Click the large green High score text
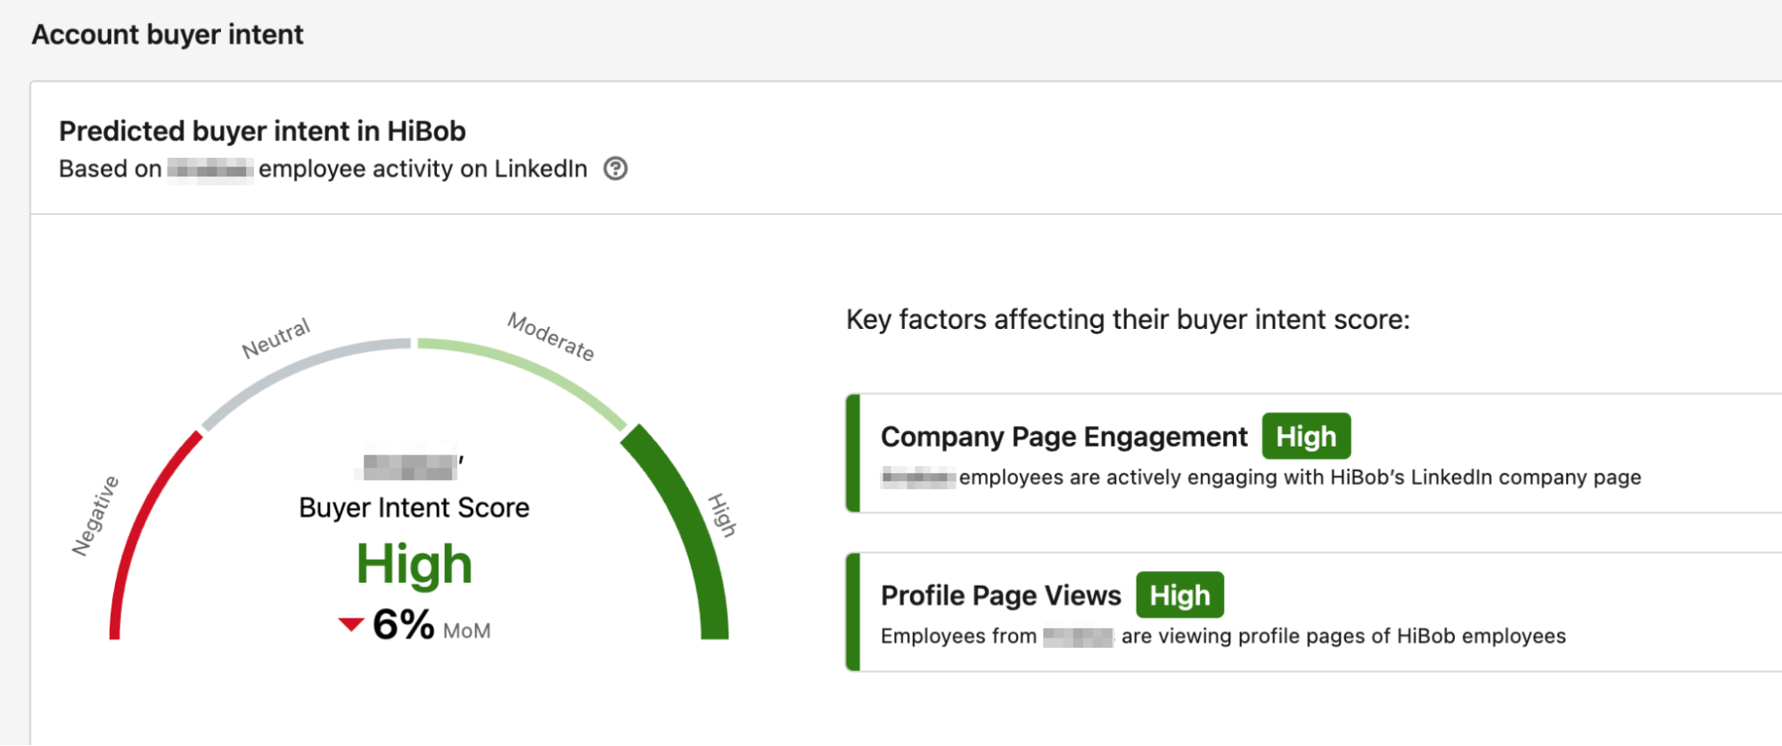The height and width of the screenshot is (746, 1782). [415, 564]
